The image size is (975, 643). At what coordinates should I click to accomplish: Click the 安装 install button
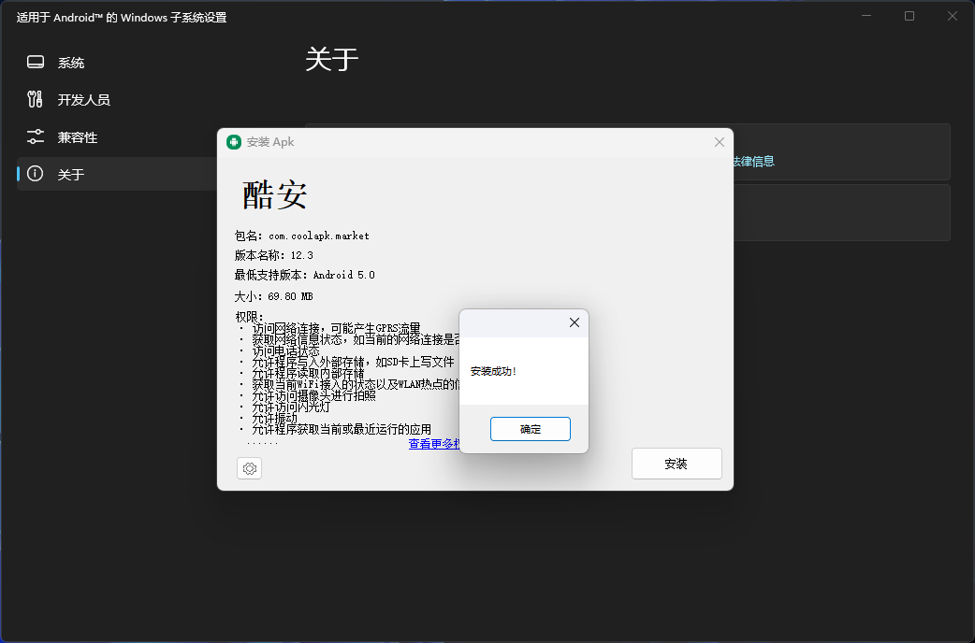(677, 463)
